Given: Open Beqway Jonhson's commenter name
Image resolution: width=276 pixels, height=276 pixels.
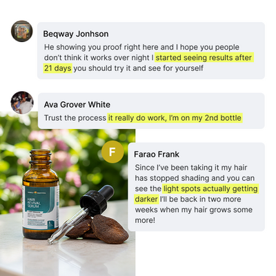Looking at the screenshot, I should [76, 34].
